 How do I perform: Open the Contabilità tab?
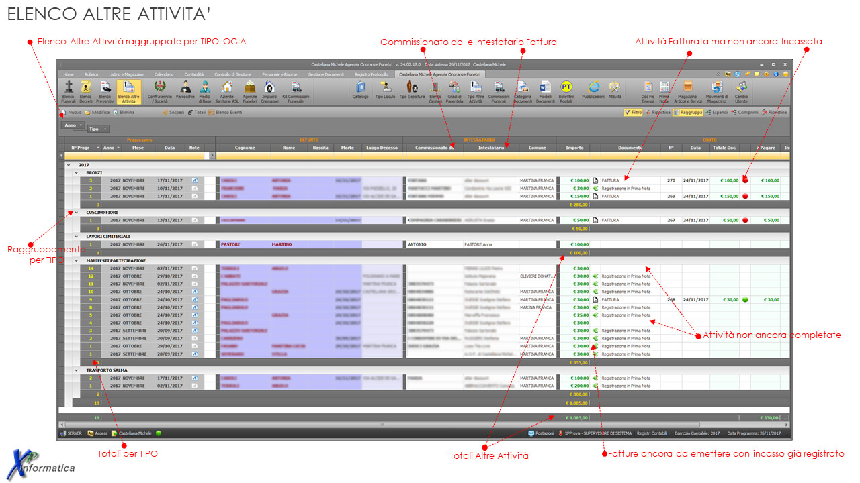(194, 74)
